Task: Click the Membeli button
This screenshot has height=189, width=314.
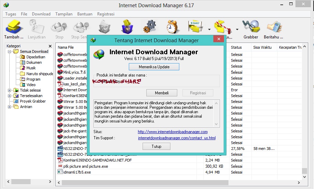Action: click(161, 93)
